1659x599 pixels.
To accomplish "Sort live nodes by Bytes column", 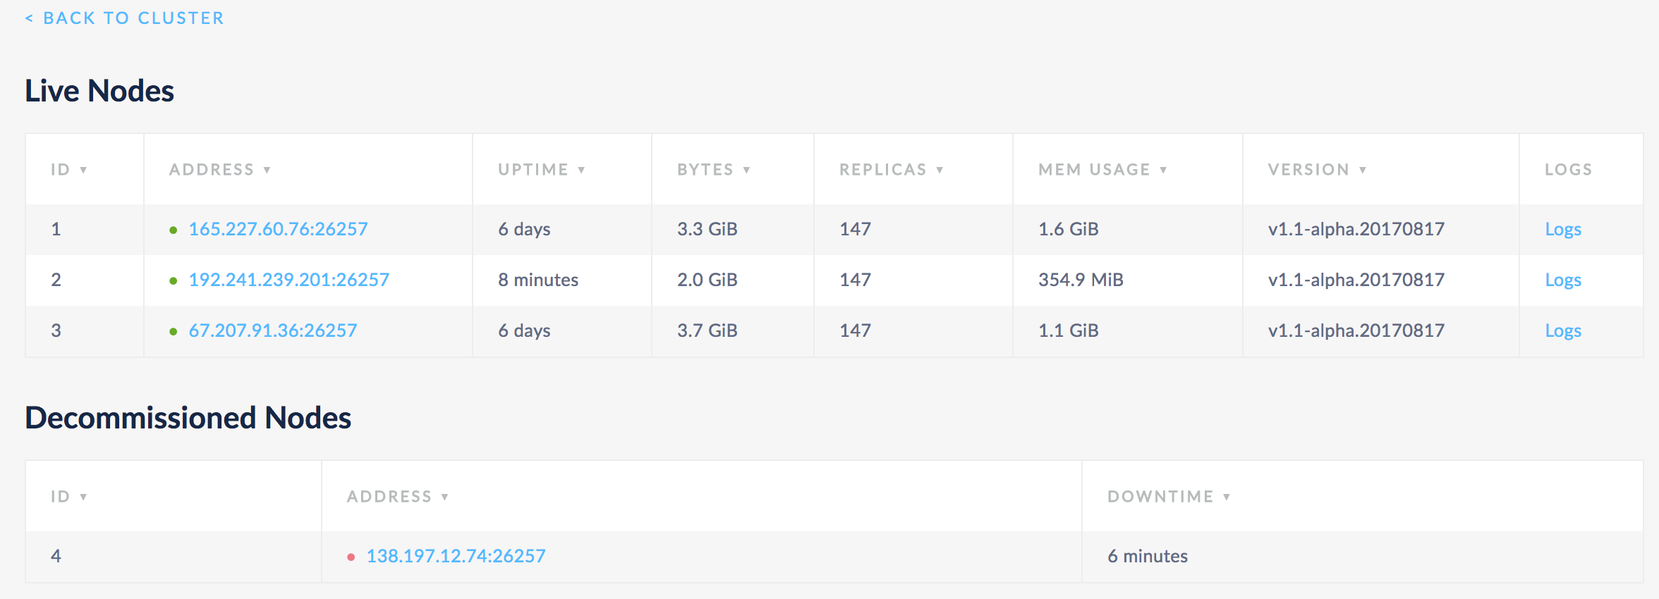I will point(713,170).
